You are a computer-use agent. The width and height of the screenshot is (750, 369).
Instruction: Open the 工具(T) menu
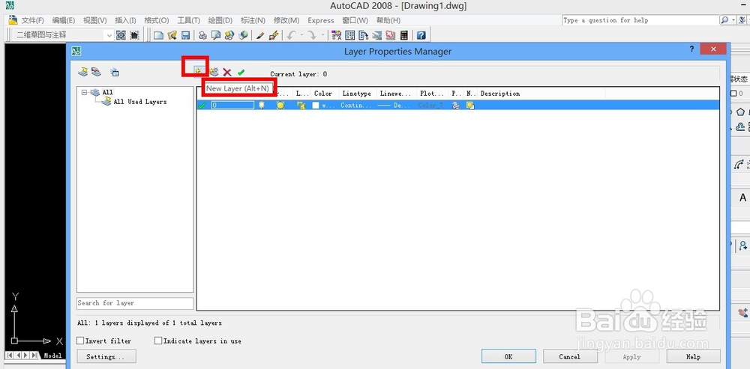(x=188, y=20)
